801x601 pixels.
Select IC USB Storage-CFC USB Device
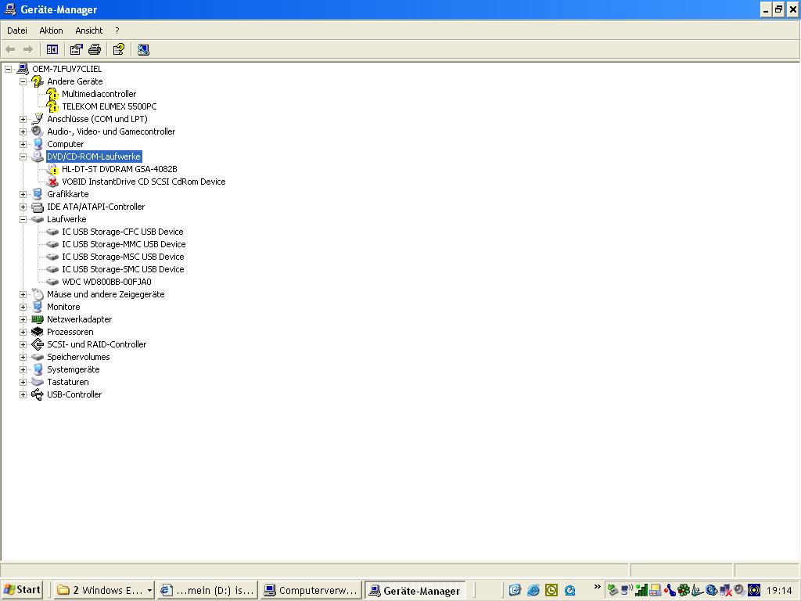click(123, 232)
